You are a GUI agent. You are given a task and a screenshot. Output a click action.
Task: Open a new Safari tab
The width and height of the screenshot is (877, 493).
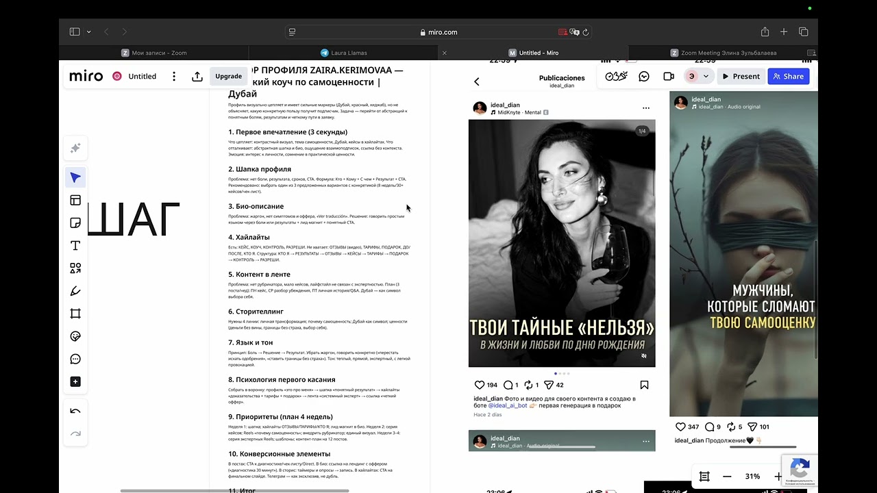[x=784, y=31]
